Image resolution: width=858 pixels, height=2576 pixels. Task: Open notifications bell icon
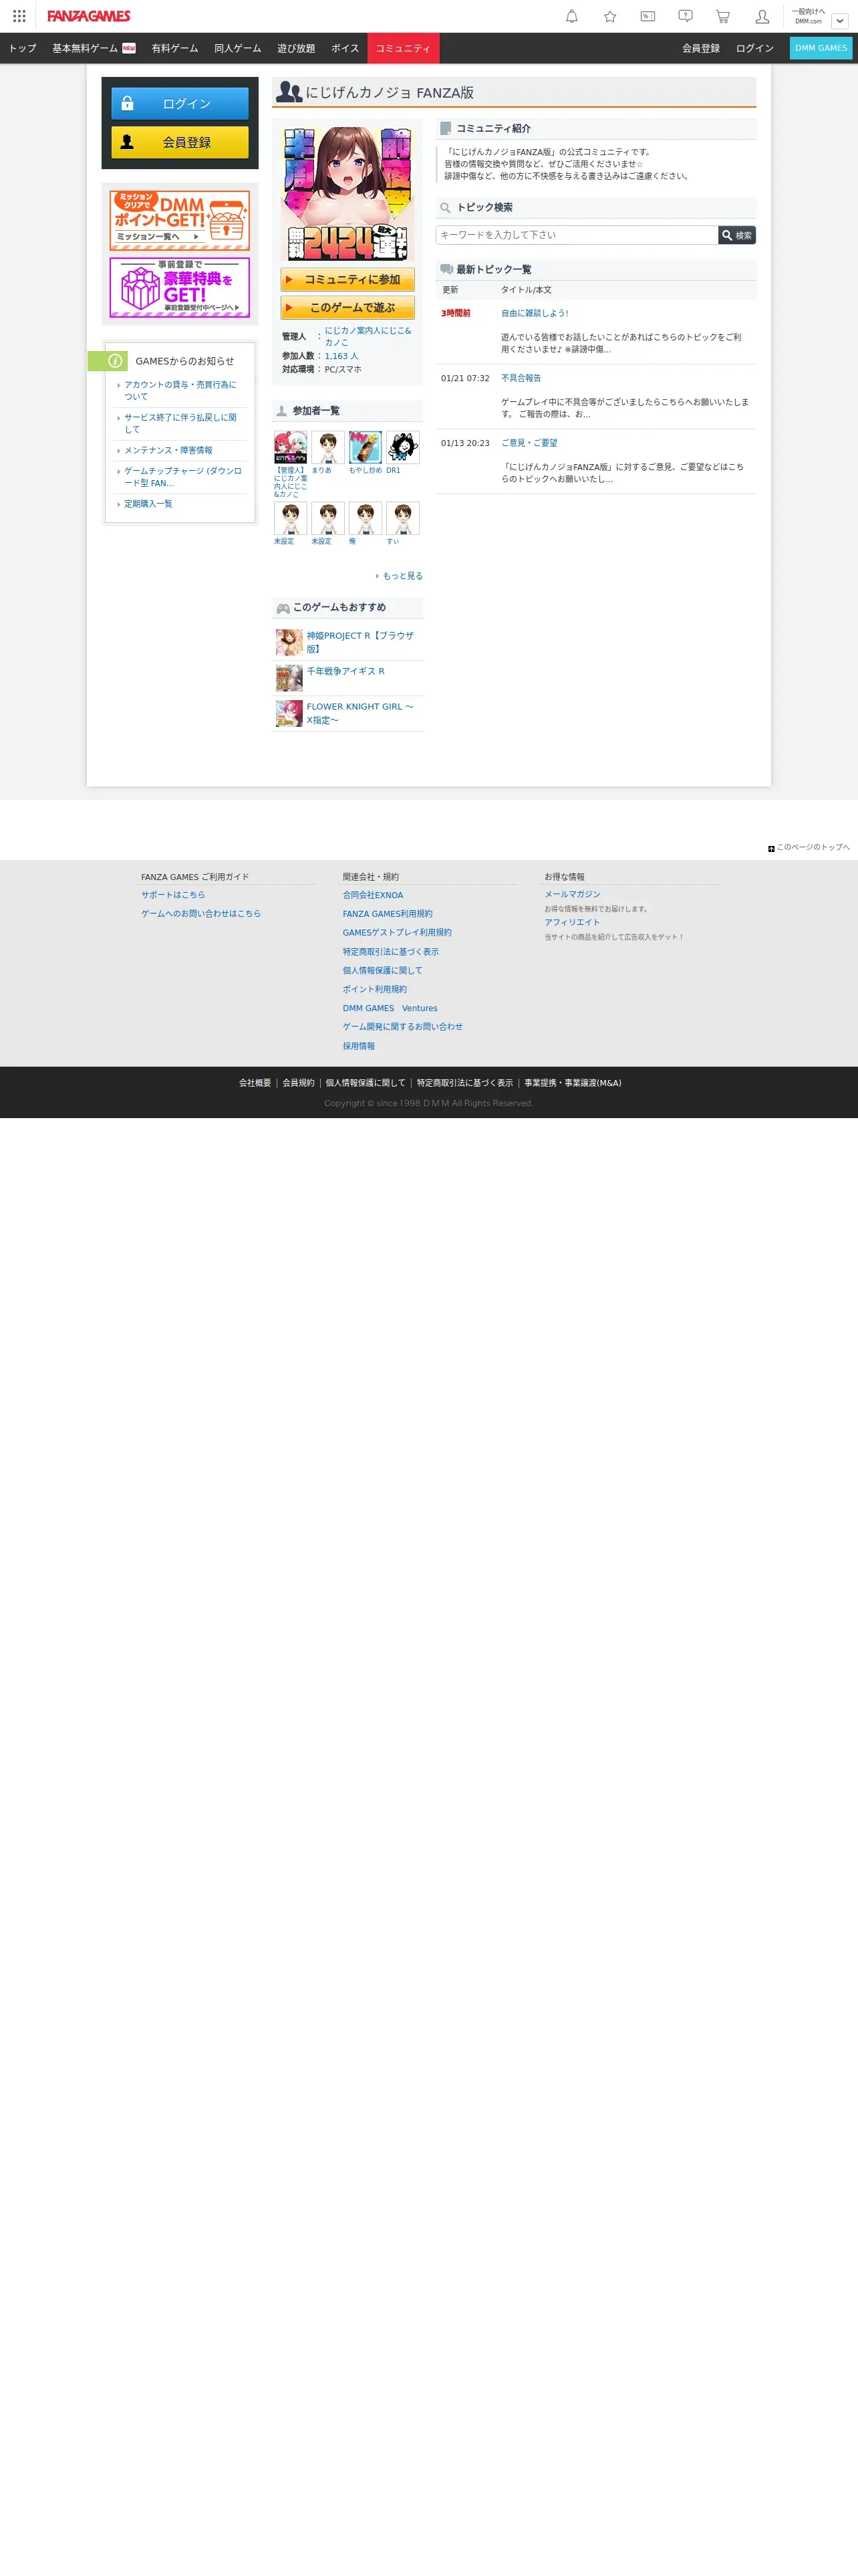point(571,16)
